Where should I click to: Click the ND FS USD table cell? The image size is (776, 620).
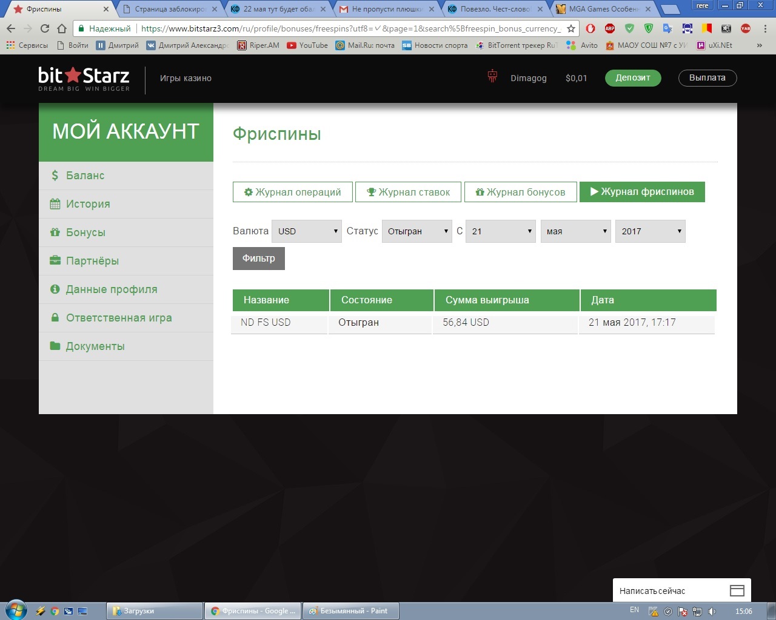click(x=279, y=323)
